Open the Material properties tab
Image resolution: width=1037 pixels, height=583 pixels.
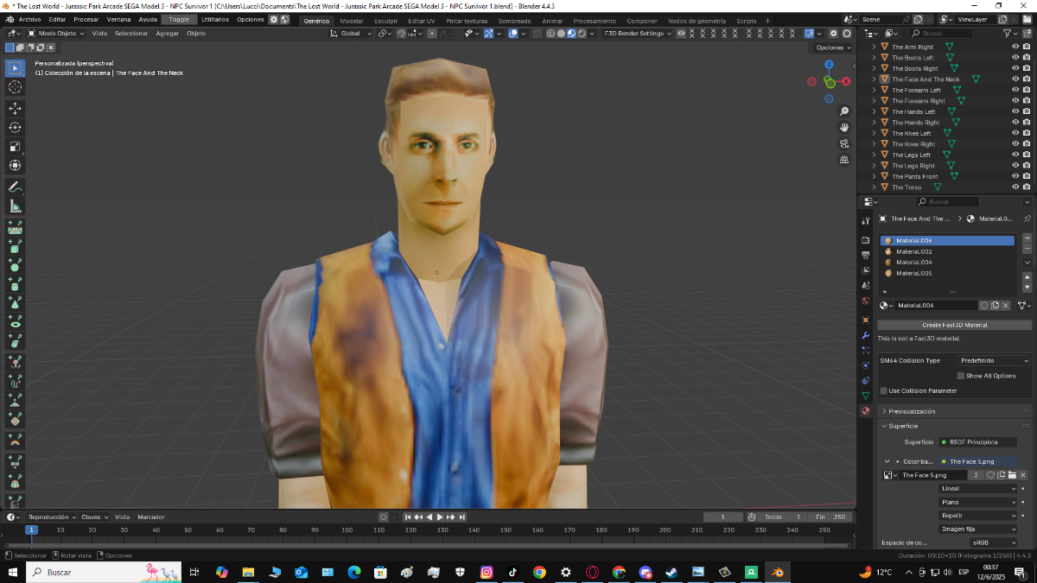(x=865, y=411)
